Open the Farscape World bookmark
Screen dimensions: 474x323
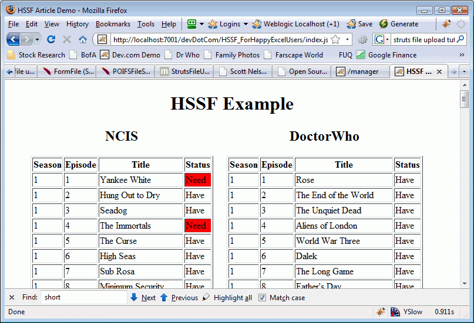tap(294, 55)
